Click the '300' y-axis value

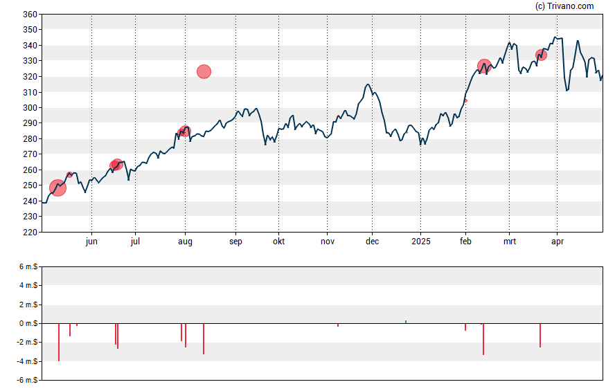[30, 108]
